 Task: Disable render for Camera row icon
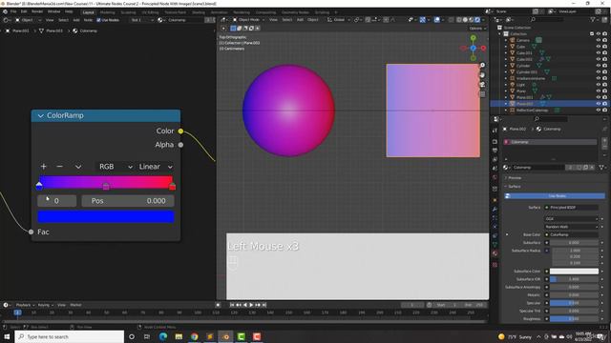point(604,40)
